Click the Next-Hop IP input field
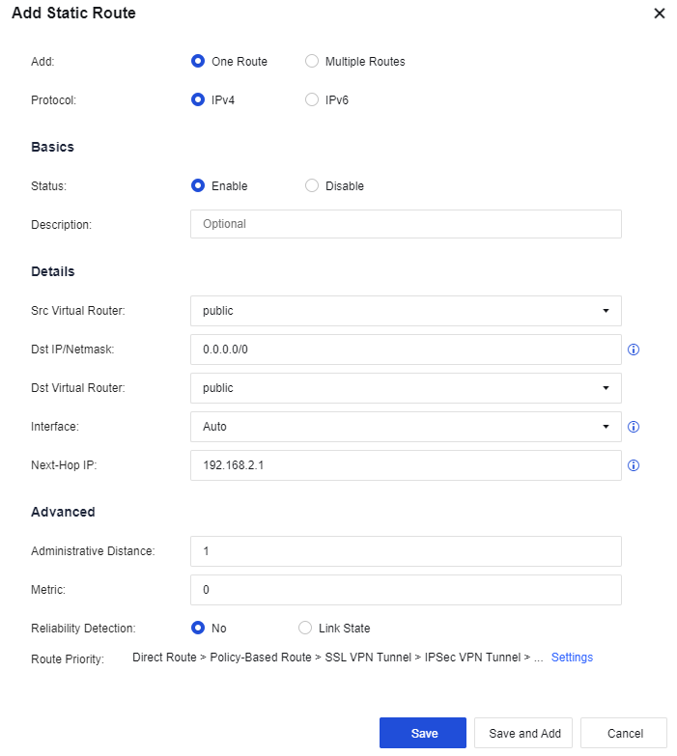The image size is (677, 756). pyautogui.click(x=406, y=465)
